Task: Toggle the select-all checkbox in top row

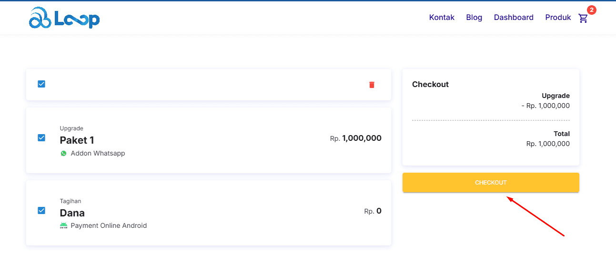Action: coord(41,84)
